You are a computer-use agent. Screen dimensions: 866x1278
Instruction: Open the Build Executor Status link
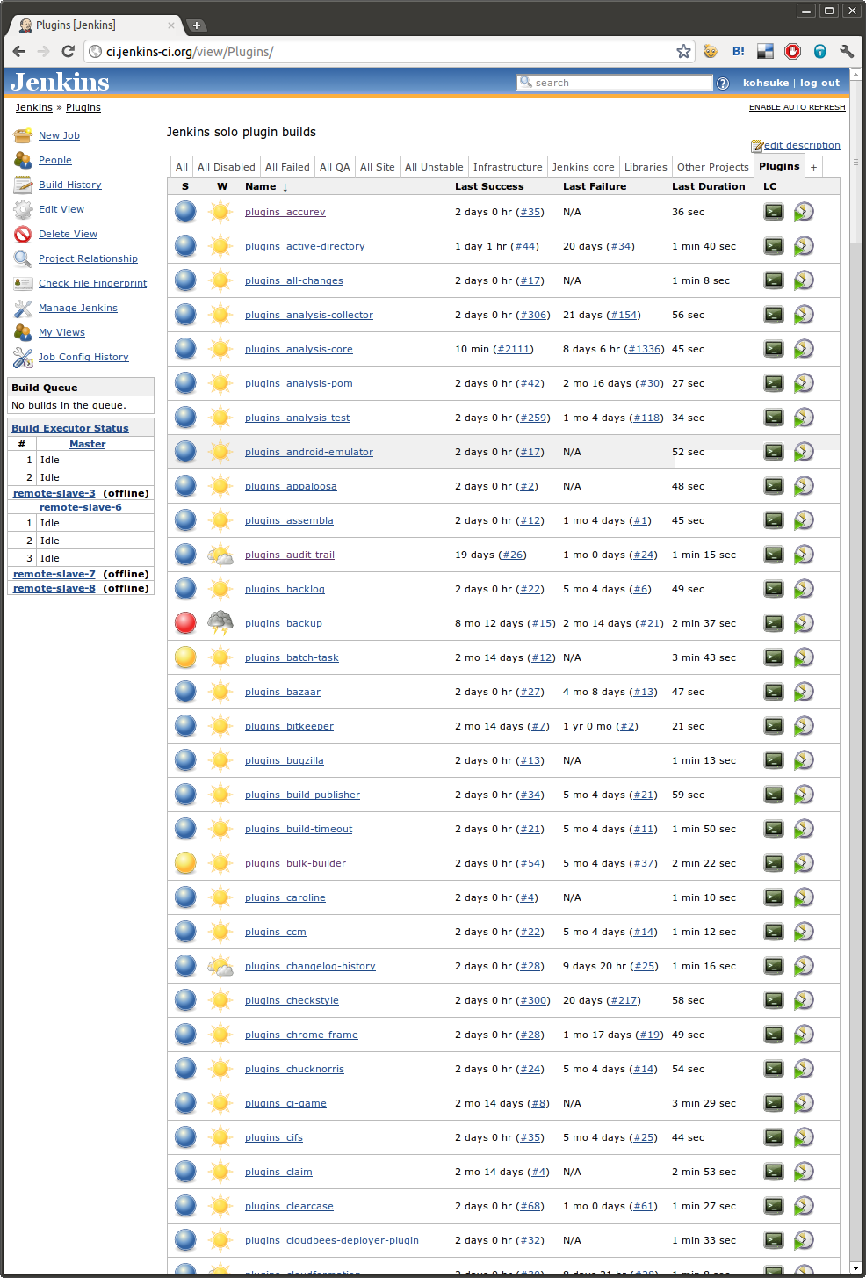click(x=70, y=428)
